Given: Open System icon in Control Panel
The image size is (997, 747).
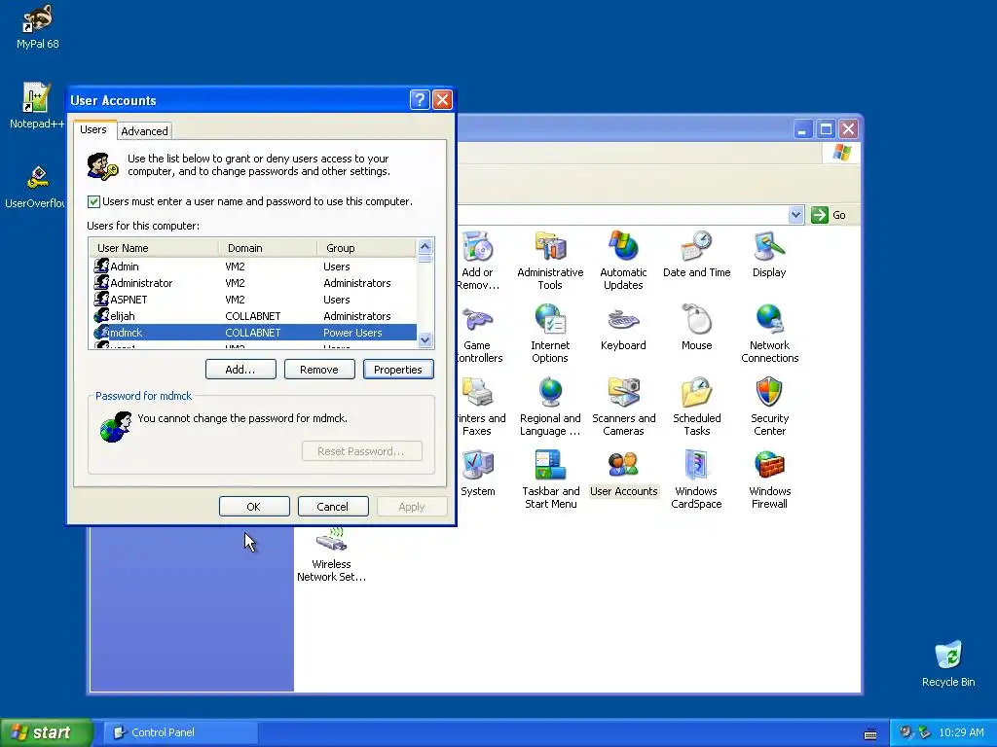Looking at the screenshot, I should point(477,474).
